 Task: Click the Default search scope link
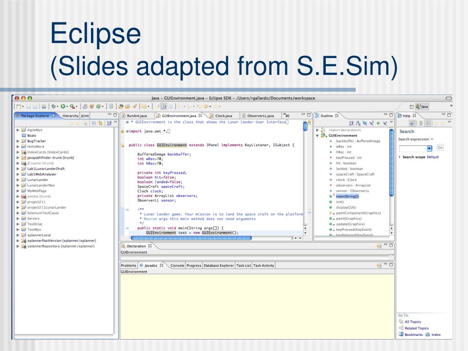(x=433, y=157)
